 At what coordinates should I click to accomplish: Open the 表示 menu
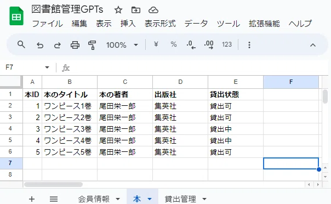point(104,24)
